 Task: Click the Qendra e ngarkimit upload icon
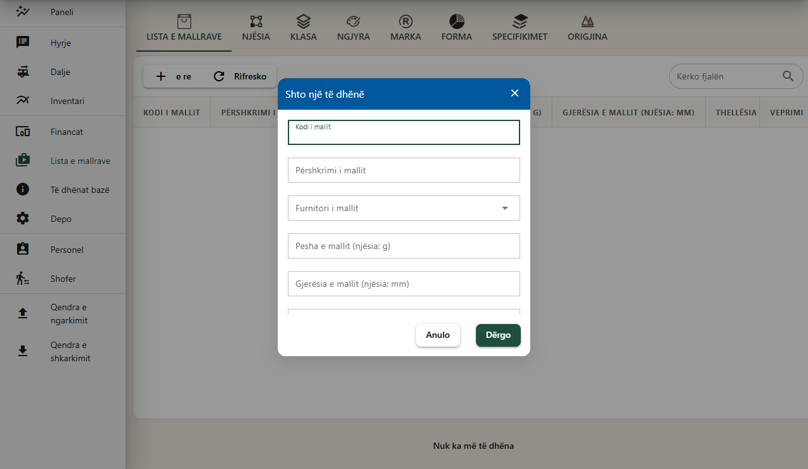point(23,313)
